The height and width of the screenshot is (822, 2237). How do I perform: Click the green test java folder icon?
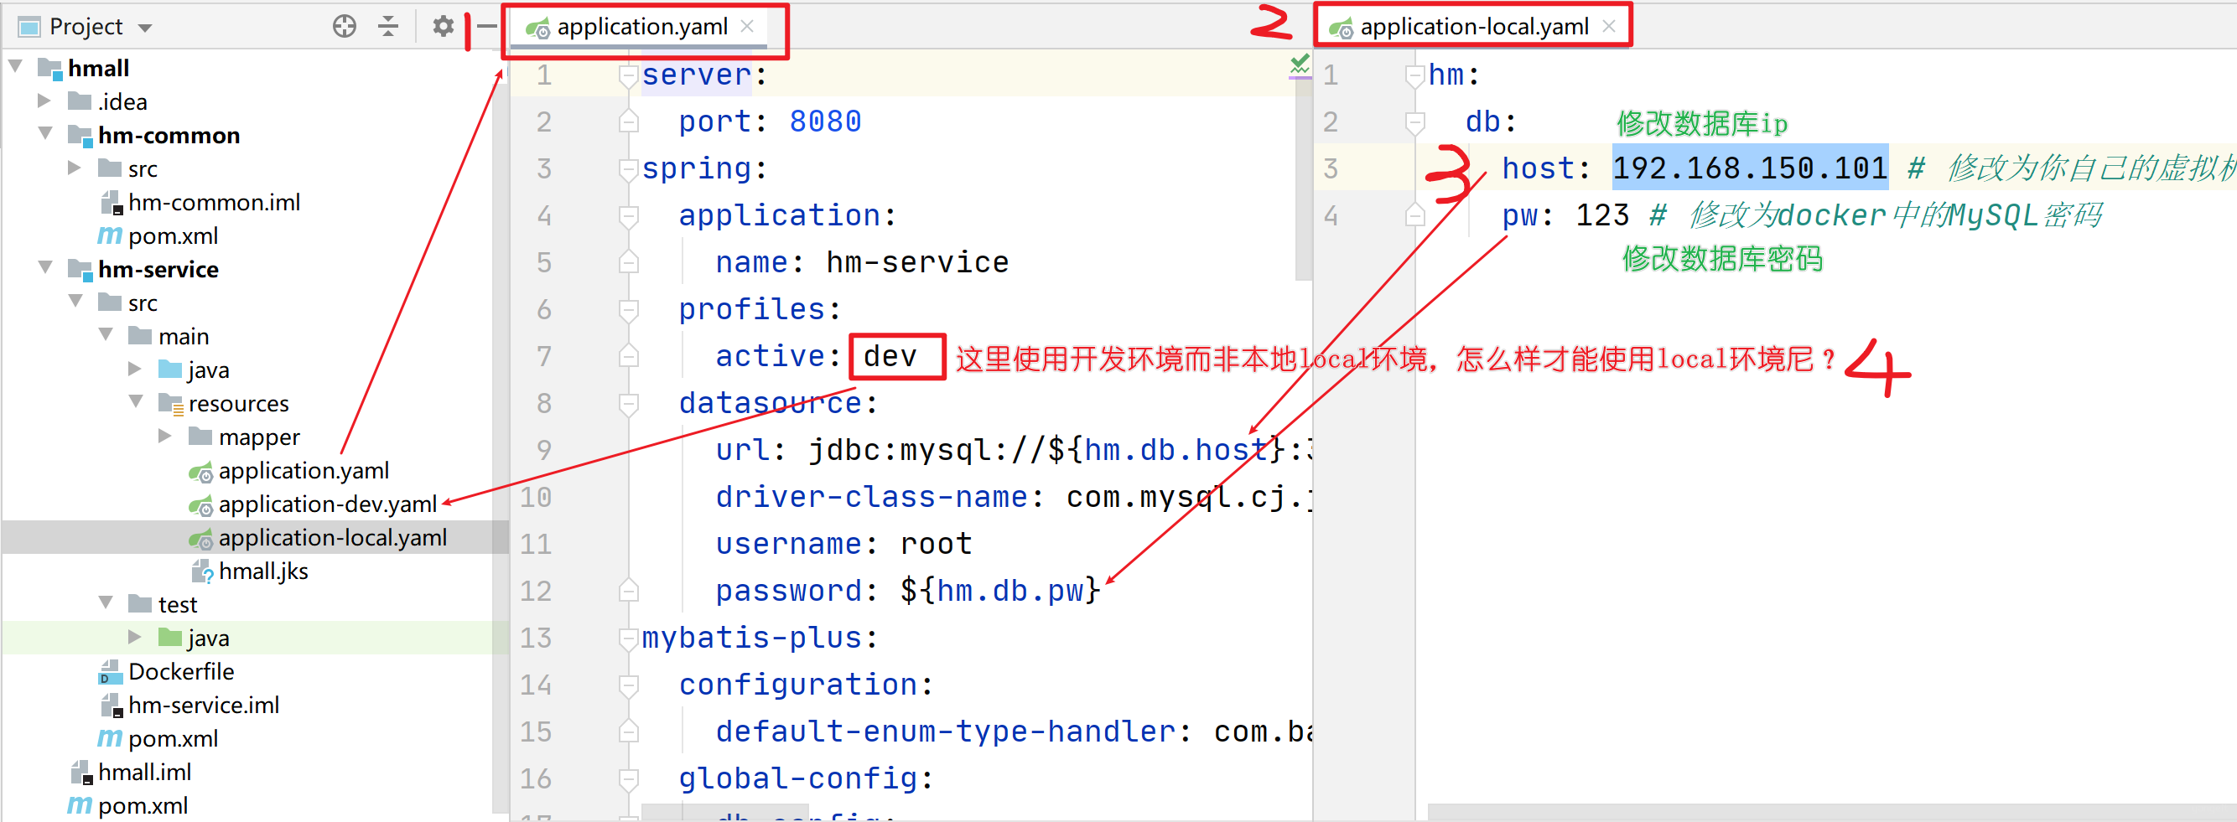[170, 637]
